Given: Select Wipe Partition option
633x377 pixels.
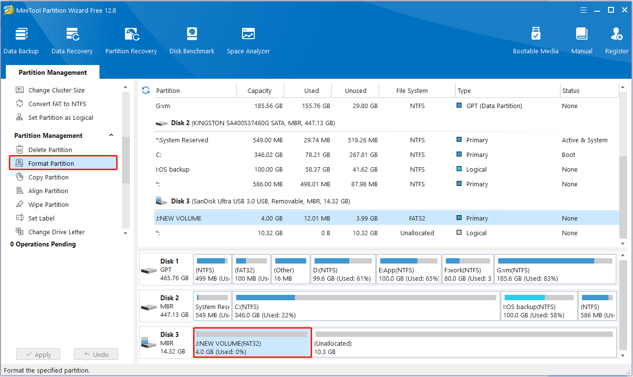Looking at the screenshot, I should 48,204.
